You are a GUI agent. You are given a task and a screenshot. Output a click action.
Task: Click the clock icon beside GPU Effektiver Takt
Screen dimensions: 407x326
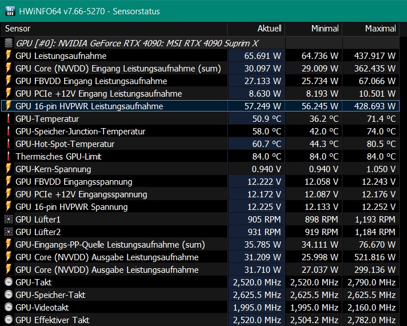click(9, 320)
